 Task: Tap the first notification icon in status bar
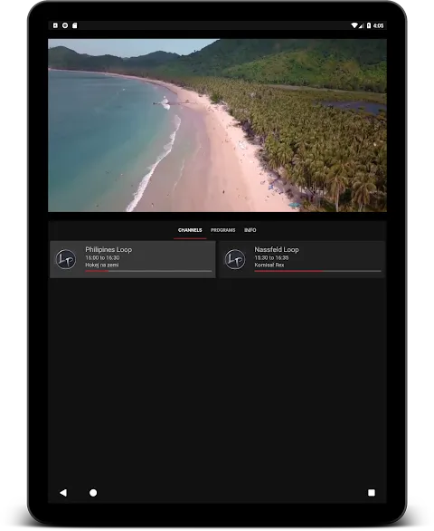pyautogui.click(x=55, y=25)
